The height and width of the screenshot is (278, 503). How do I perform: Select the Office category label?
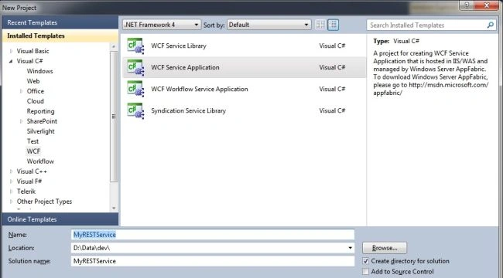tap(36, 91)
